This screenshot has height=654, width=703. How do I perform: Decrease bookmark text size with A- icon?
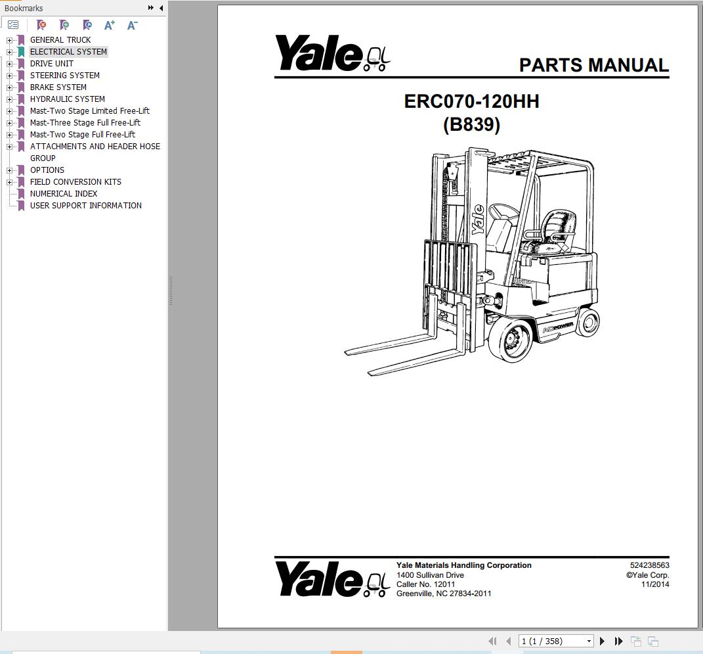pos(132,25)
